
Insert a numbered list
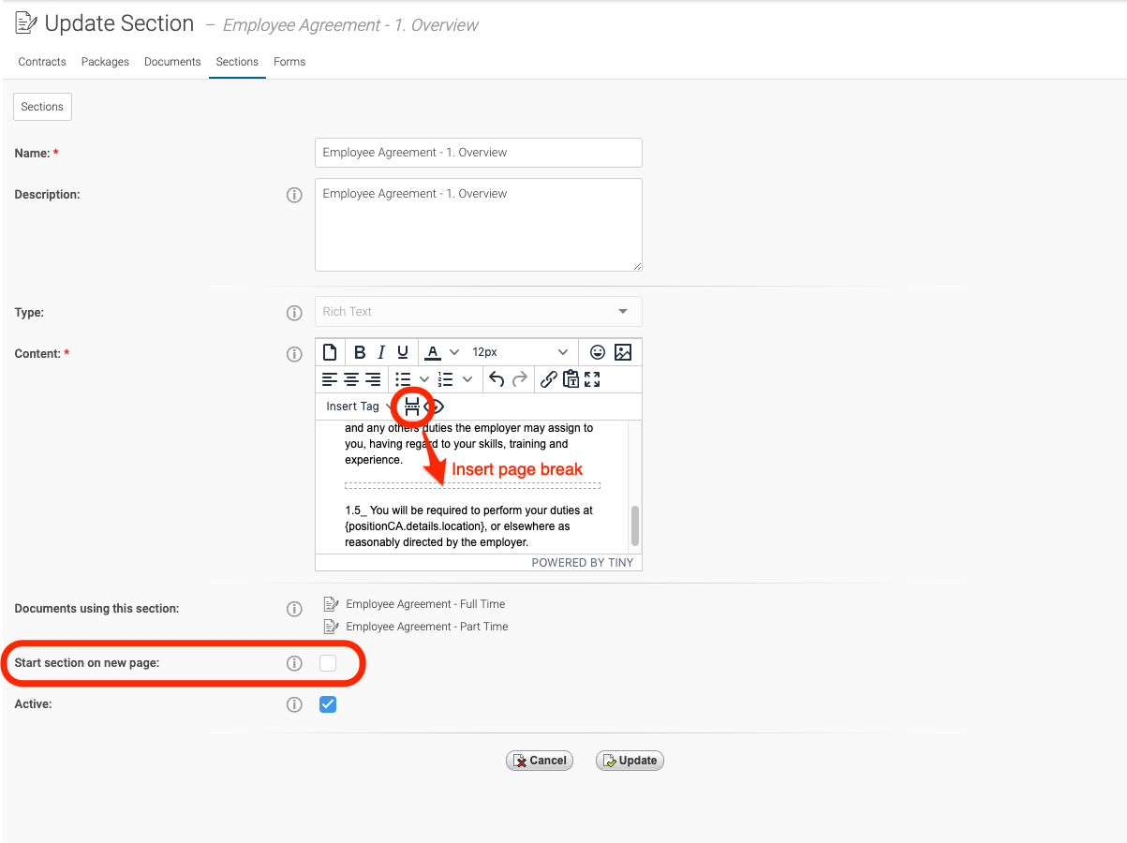(446, 379)
